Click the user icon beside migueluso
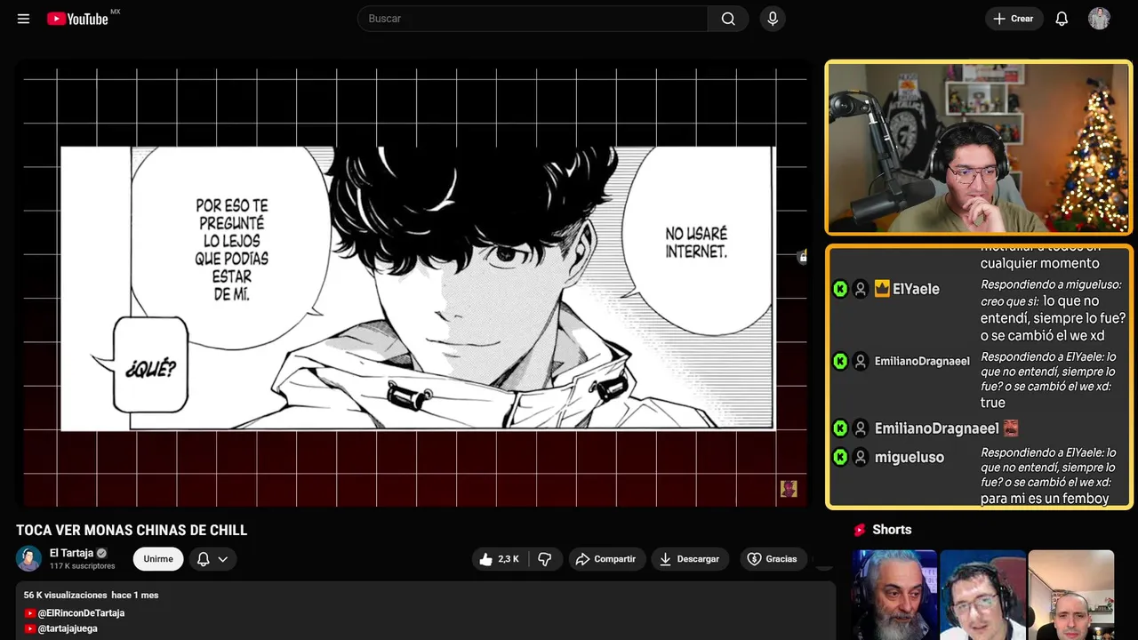The image size is (1138, 640). point(861,457)
